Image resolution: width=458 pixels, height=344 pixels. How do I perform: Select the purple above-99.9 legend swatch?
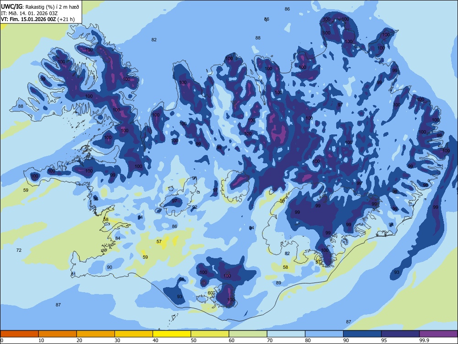point(438,334)
